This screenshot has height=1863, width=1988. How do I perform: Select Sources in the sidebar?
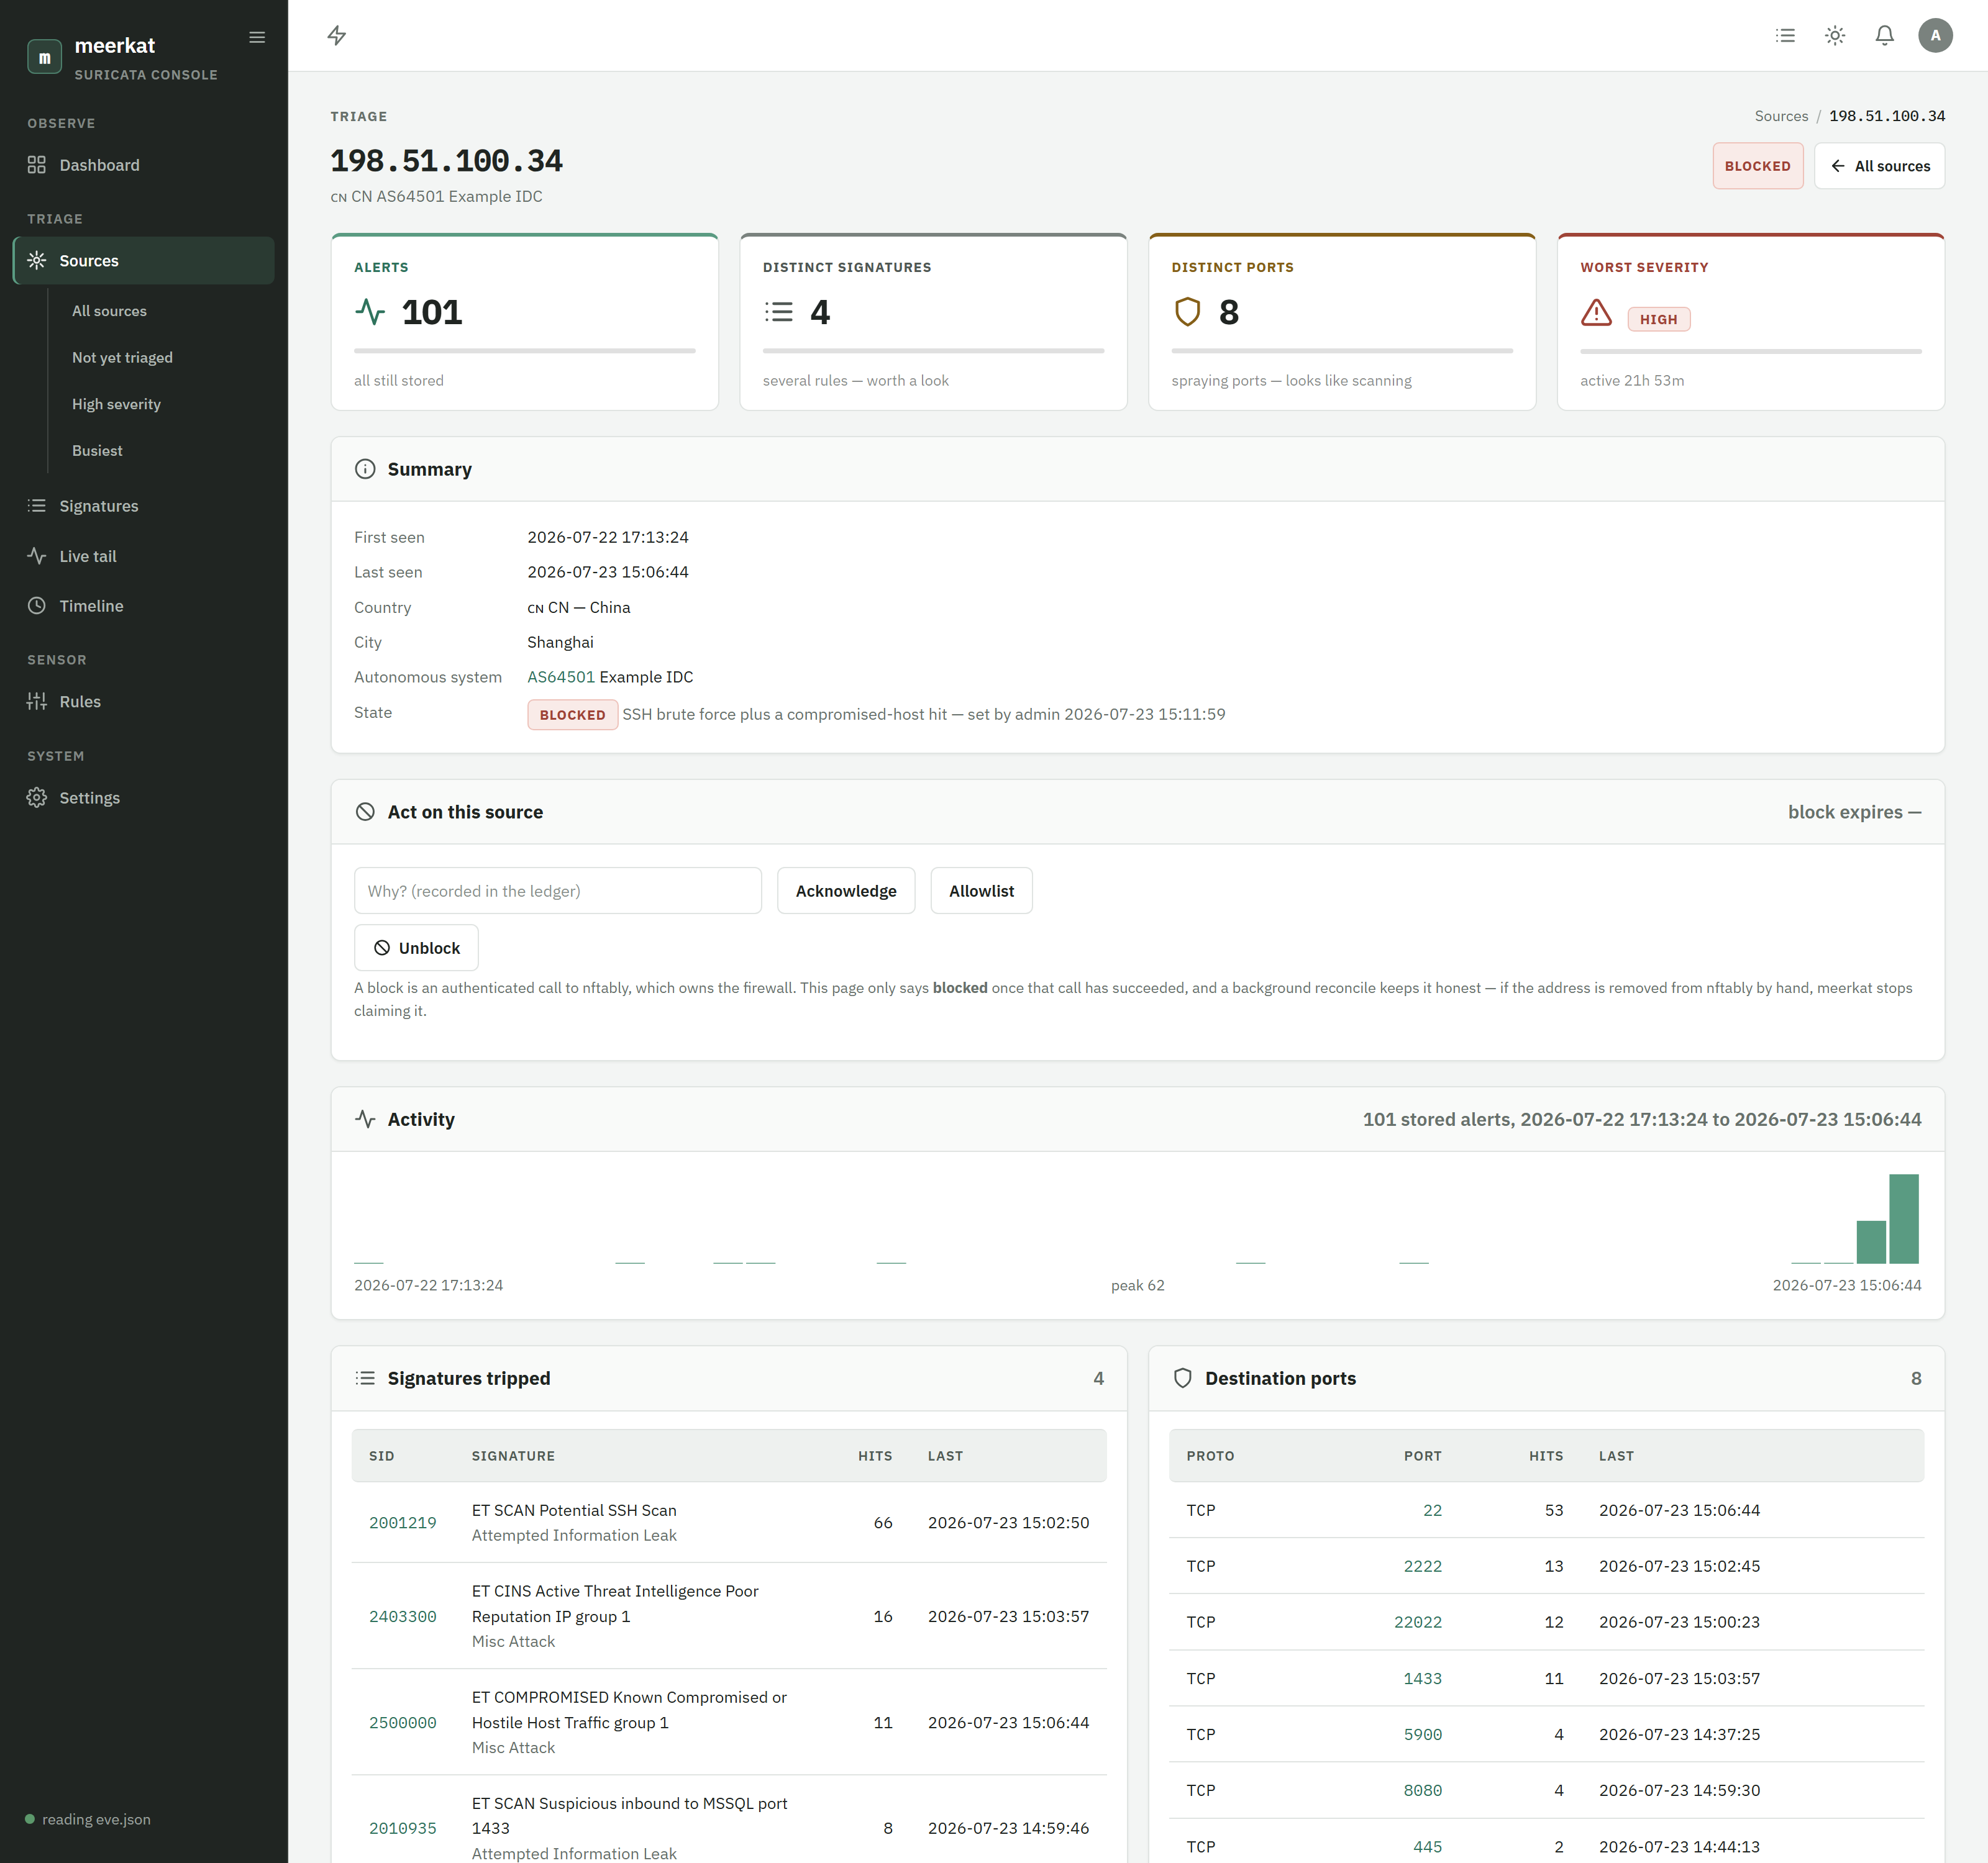click(143, 261)
